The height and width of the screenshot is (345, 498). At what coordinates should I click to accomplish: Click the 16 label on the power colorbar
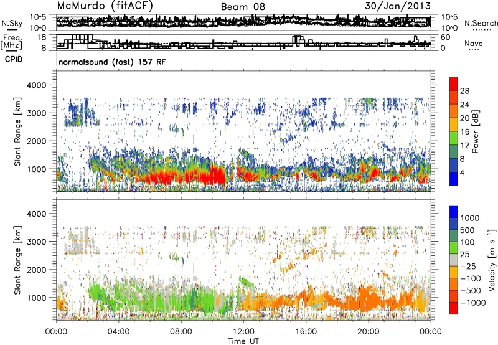click(x=464, y=132)
